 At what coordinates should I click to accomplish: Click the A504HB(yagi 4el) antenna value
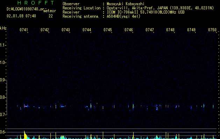[123, 16]
